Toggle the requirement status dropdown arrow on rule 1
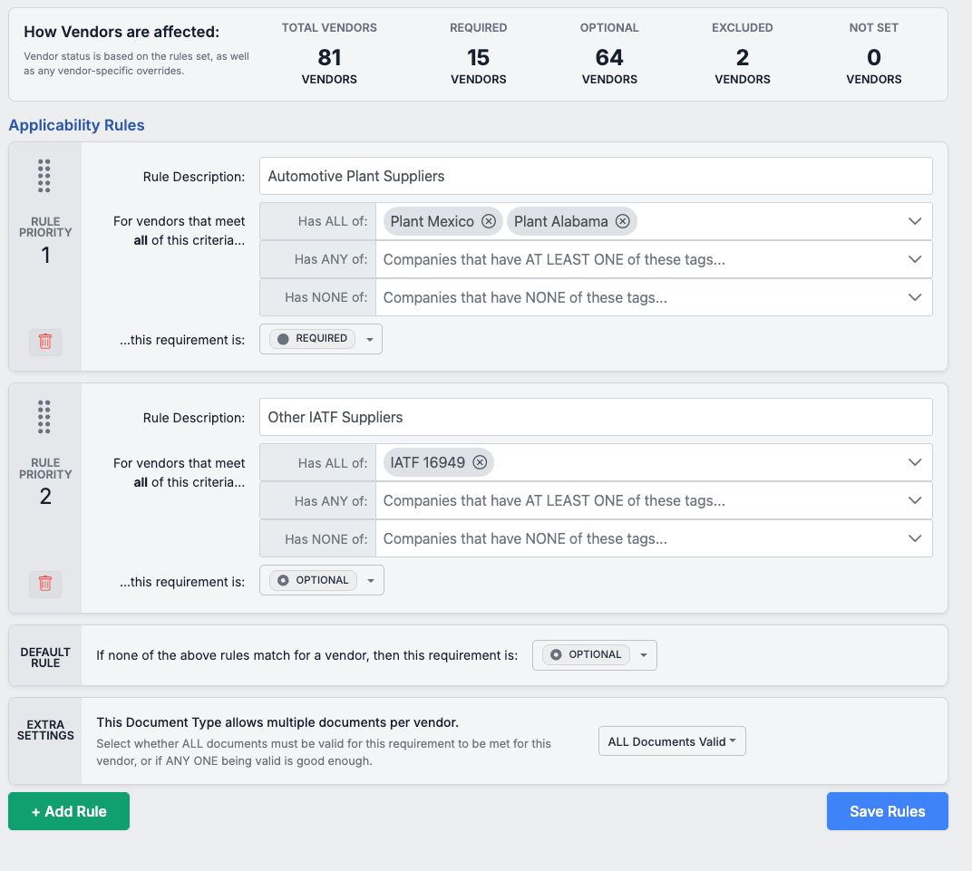972x871 pixels. point(370,338)
